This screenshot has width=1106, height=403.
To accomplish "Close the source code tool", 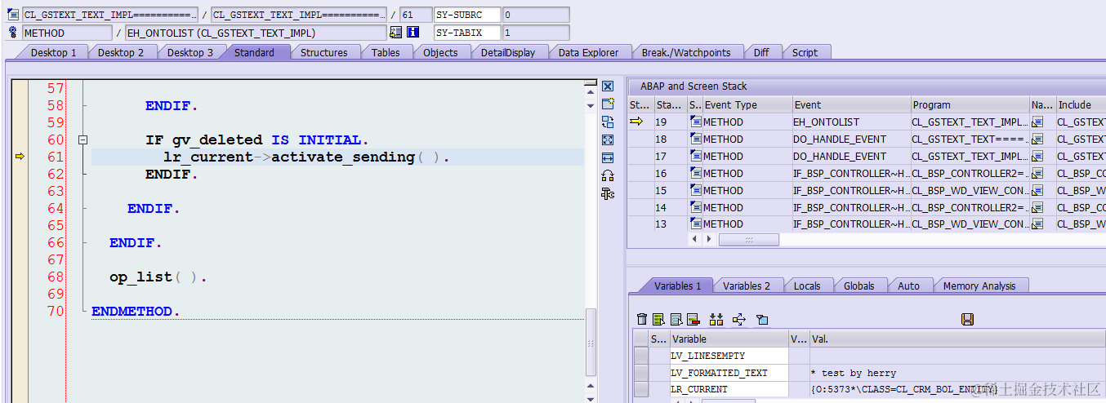I will point(608,86).
